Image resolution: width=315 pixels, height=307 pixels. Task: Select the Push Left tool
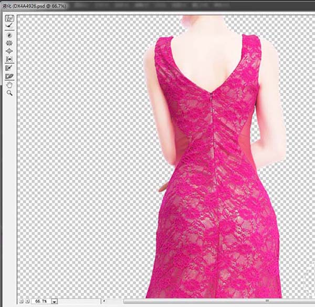(x=9, y=59)
